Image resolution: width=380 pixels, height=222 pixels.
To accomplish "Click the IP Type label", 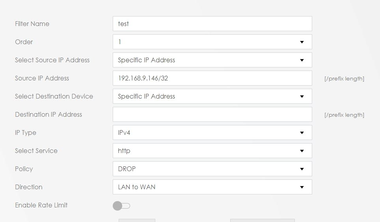I will 26,133.
